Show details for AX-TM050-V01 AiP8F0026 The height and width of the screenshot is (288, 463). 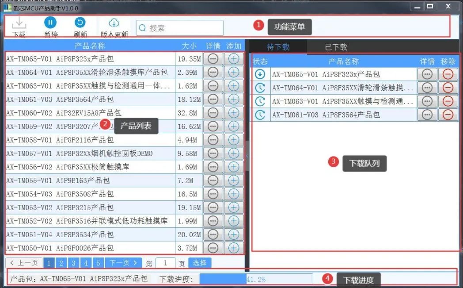[x=213, y=248]
